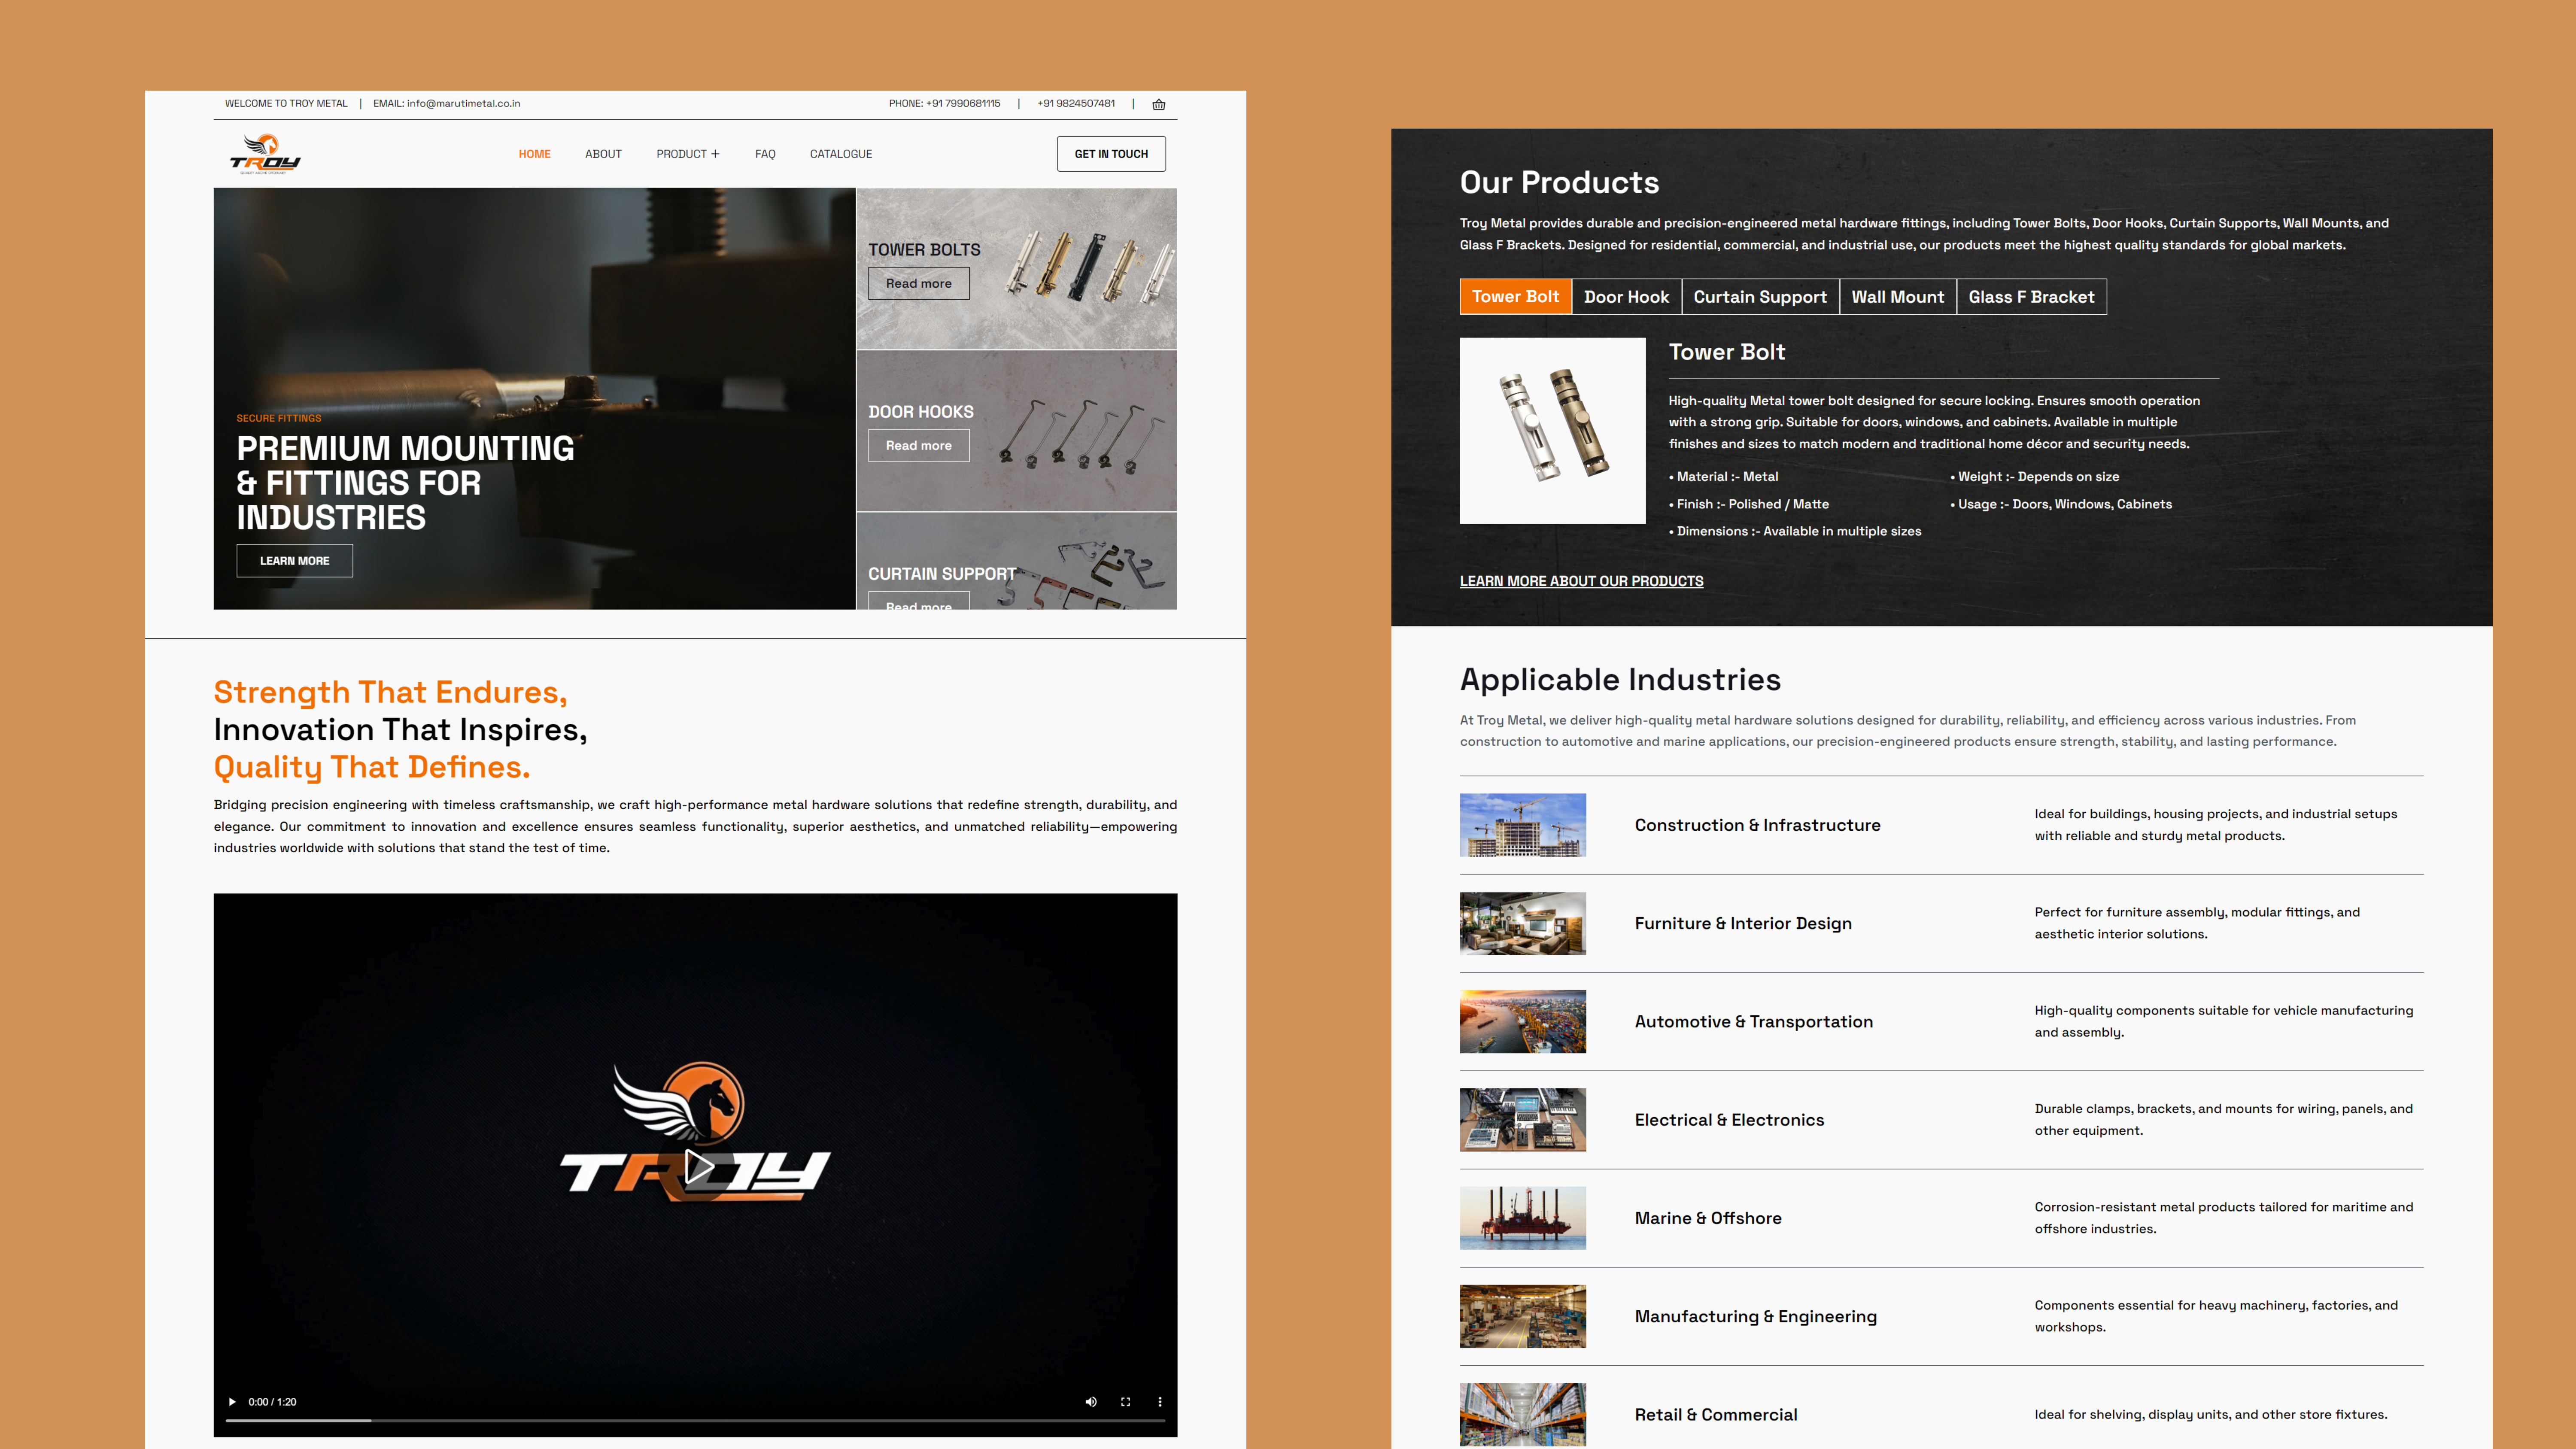Click the Marine & Offshore industry thumbnail
2576x1449 pixels.
1522,1218
